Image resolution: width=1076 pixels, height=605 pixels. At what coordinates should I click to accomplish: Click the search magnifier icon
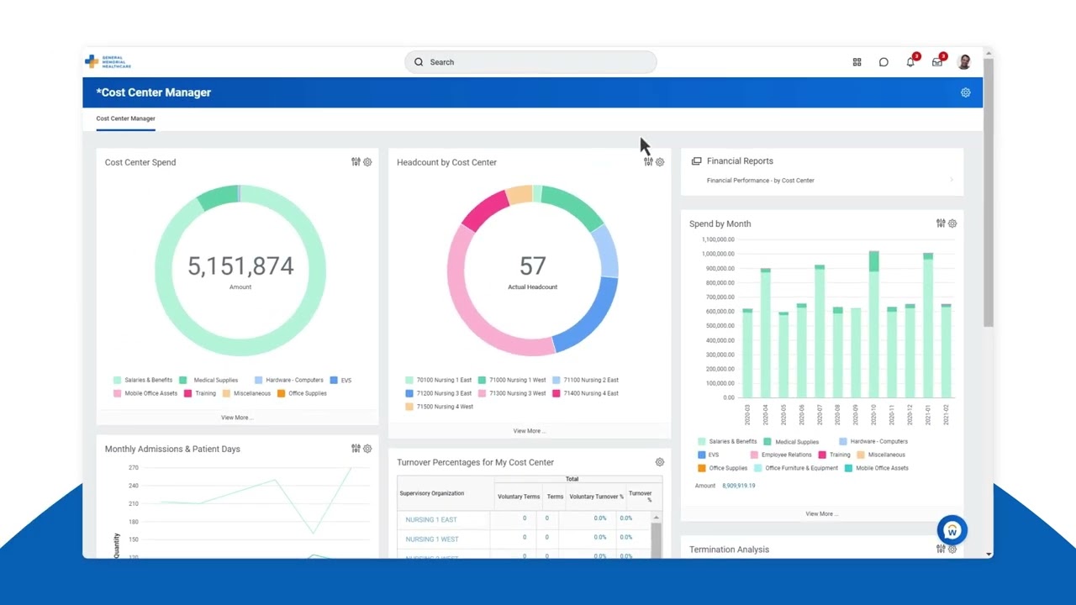coord(419,62)
